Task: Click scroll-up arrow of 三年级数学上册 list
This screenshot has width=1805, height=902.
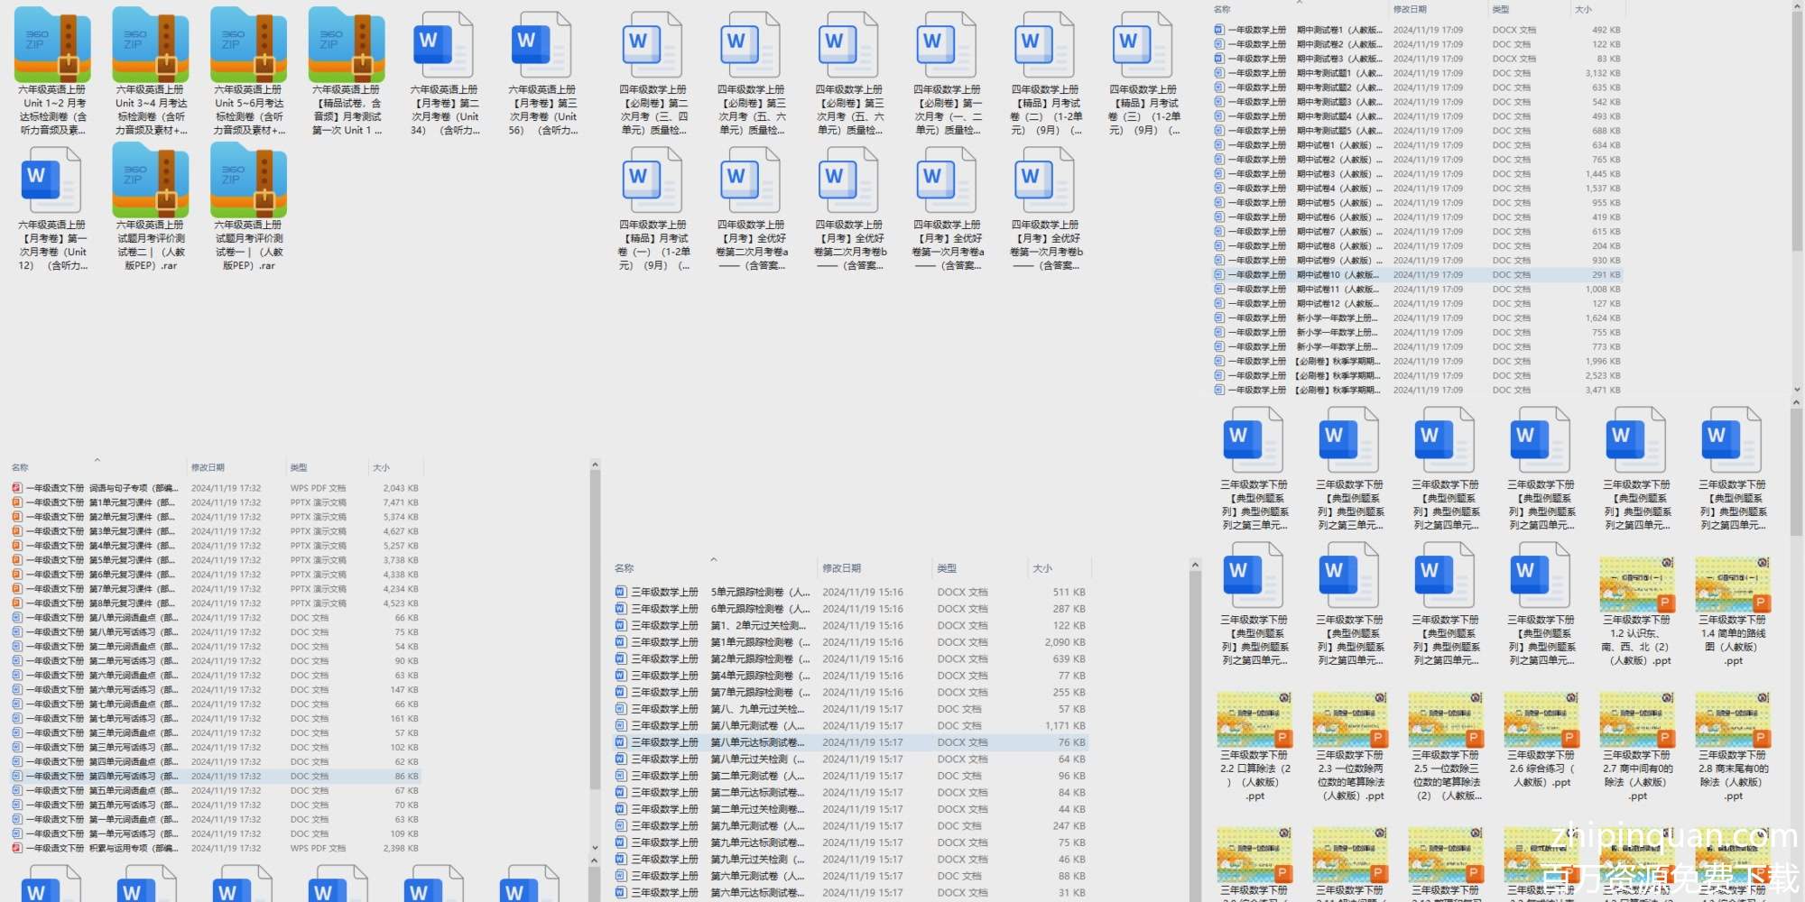Action: click(1195, 566)
